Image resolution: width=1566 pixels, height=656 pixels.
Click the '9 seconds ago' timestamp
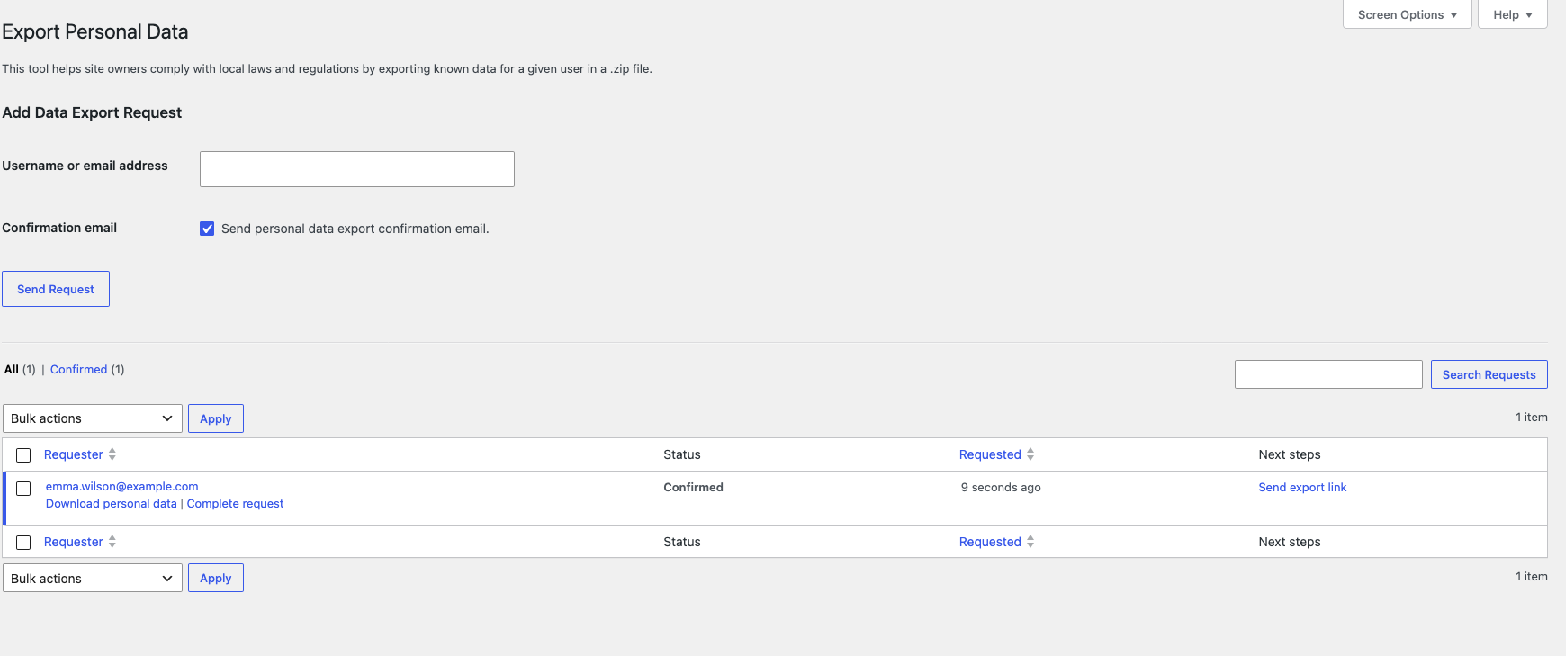pos(1001,488)
